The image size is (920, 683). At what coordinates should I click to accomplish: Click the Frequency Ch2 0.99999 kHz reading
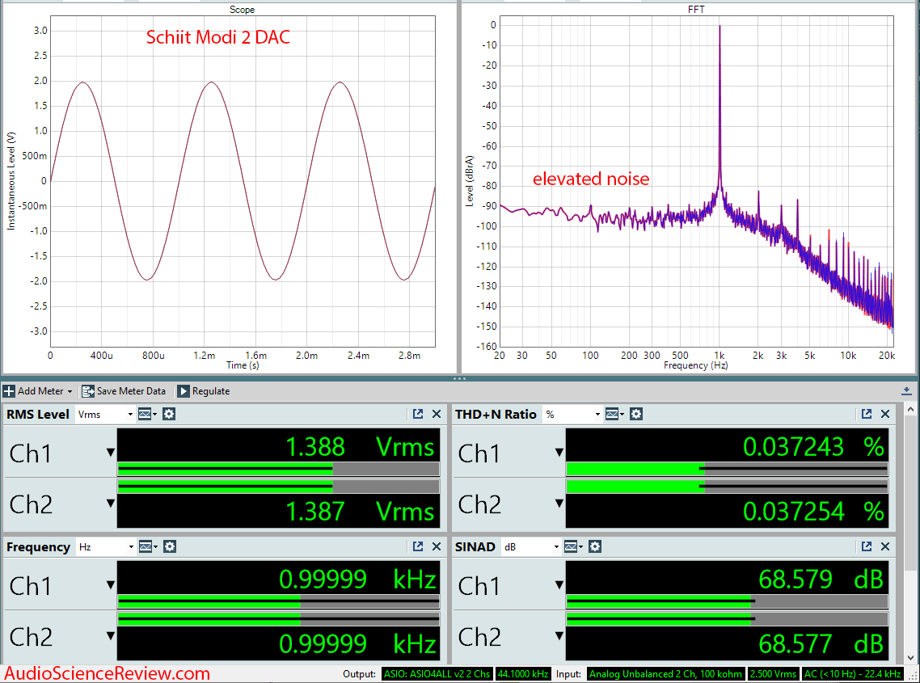[357, 643]
